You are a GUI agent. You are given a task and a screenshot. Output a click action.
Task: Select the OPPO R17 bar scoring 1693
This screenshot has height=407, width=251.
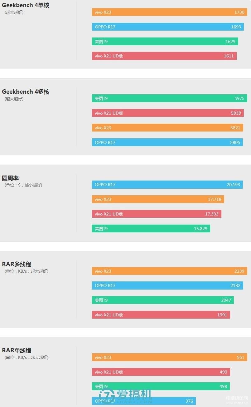coord(168,27)
